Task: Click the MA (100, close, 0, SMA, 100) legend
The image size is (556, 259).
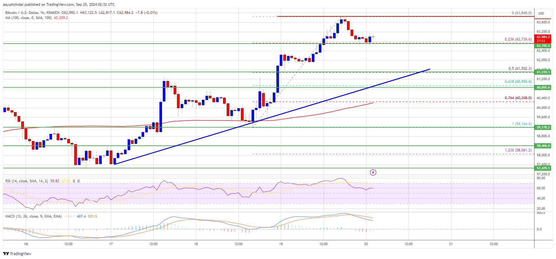Action: 28,18
